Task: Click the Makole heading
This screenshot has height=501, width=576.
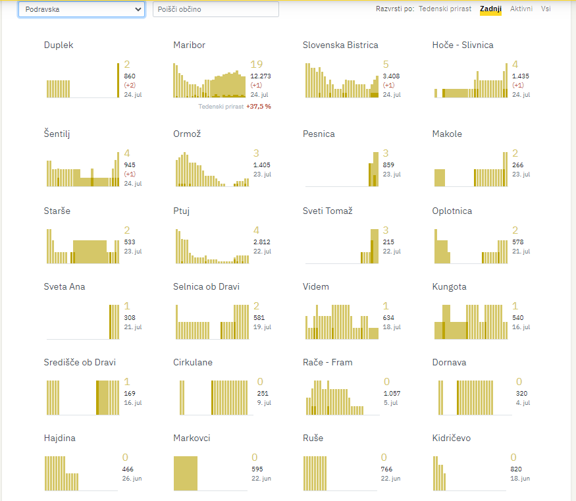Action: [x=447, y=134]
